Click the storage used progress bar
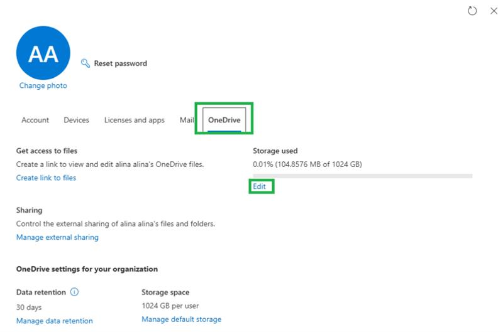503x332 pixels. [x=363, y=176]
